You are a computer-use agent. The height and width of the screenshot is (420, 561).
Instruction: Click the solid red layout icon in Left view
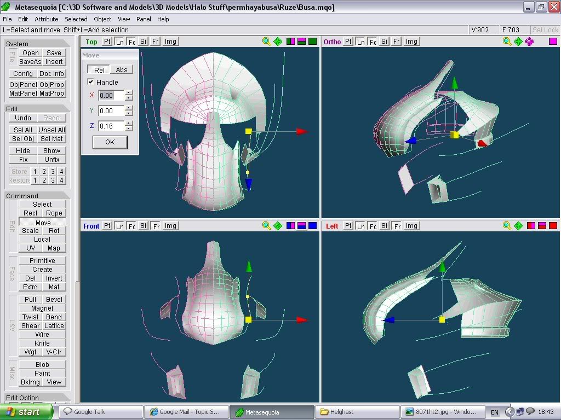tap(553, 226)
